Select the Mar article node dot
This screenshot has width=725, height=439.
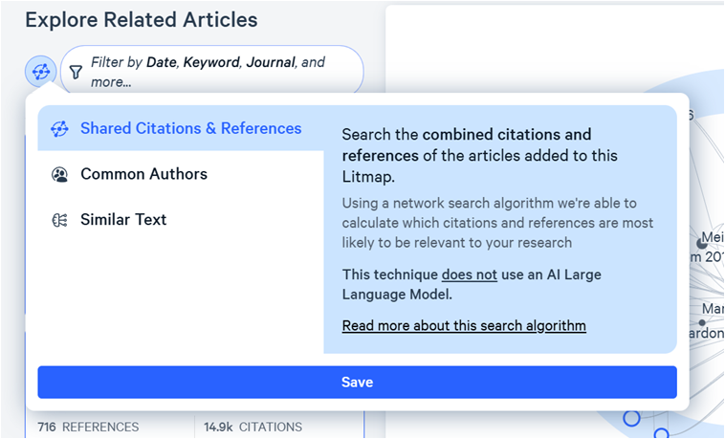coord(702,322)
